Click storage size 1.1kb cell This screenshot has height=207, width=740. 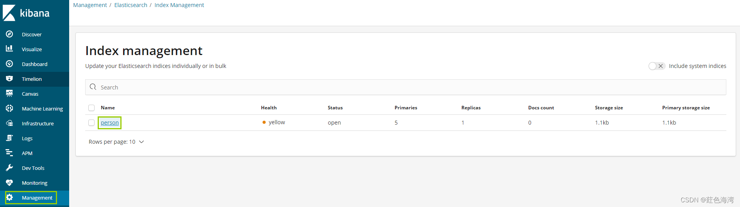tap(602, 123)
